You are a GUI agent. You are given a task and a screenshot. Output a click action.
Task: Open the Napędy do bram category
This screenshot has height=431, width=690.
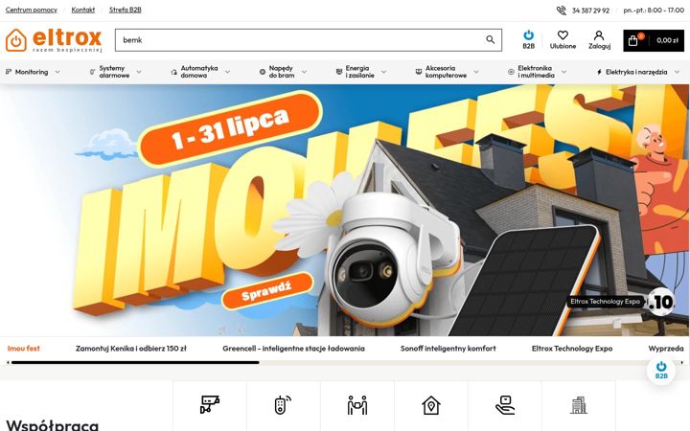[x=282, y=72]
